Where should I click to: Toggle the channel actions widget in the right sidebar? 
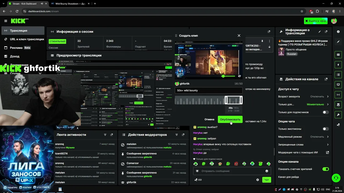point(338,105)
